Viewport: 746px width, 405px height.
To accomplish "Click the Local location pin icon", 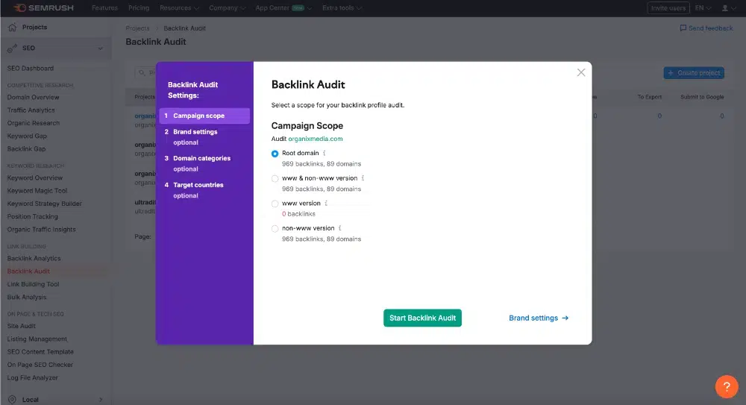I will click(x=13, y=399).
